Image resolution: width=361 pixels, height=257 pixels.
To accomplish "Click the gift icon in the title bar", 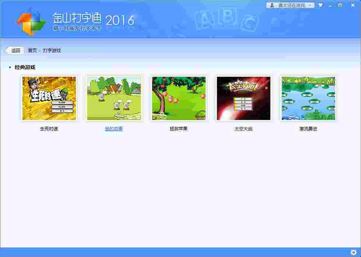I will pyautogui.click(x=321, y=5).
